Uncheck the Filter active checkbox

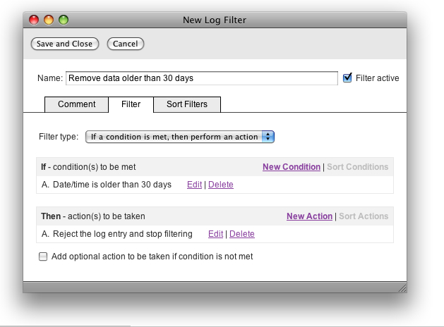(347, 78)
